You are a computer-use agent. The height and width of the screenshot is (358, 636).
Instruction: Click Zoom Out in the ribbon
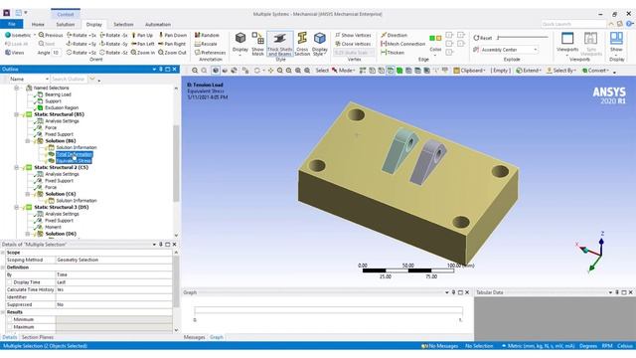click(172, 53)
